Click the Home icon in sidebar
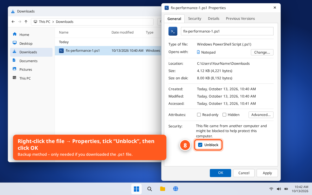 coord(15,34)
